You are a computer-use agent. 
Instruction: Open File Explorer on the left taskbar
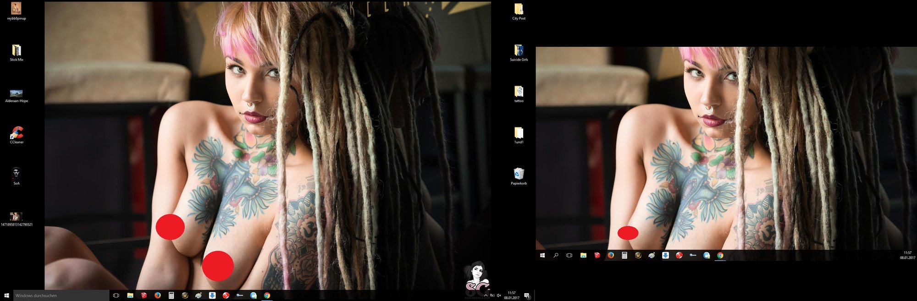point(130,296)
